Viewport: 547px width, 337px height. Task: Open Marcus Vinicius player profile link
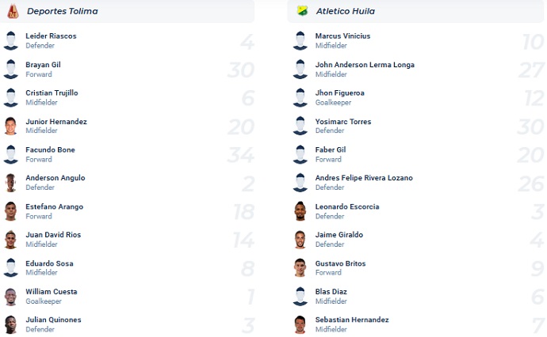pyautogui.click(x=342, y=36)
